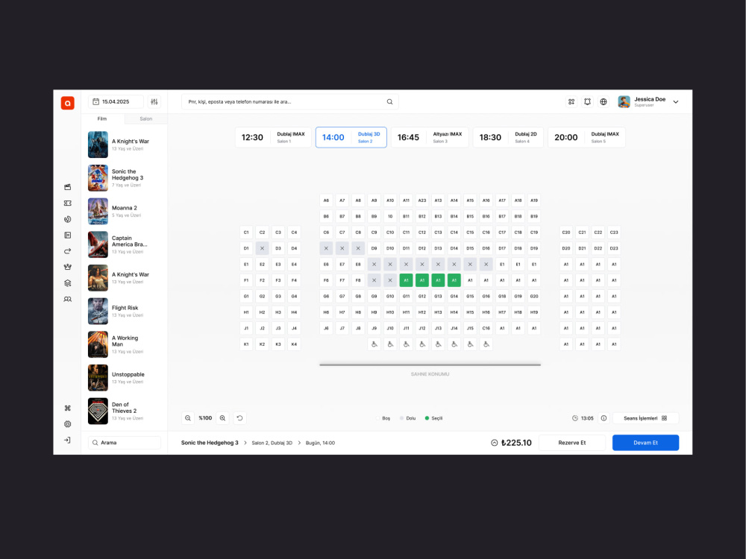The height and width of the screenshot is (559, 746).
Task: Click the Dolu legend dot
Action: (401, 418)
